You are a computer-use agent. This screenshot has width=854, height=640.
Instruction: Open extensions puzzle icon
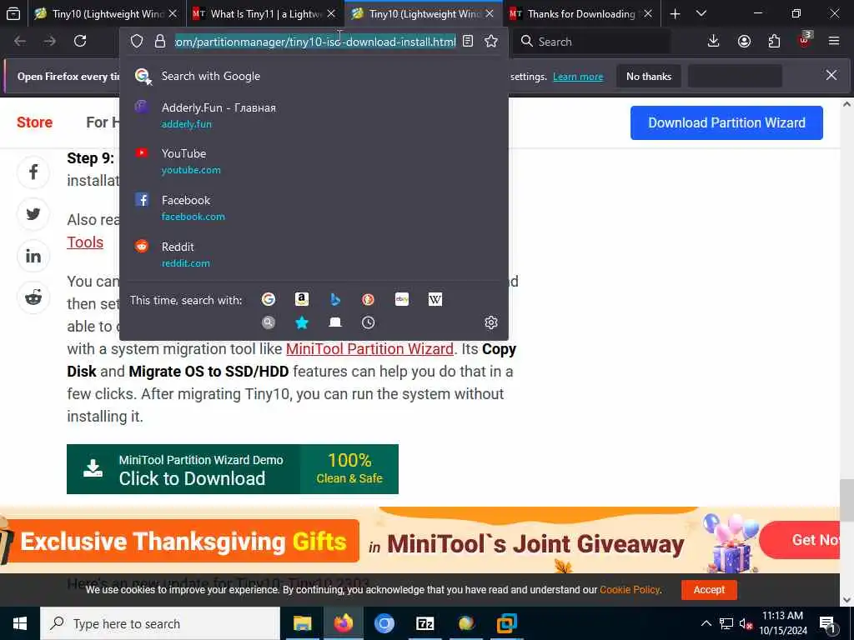[x=774, y=42]
